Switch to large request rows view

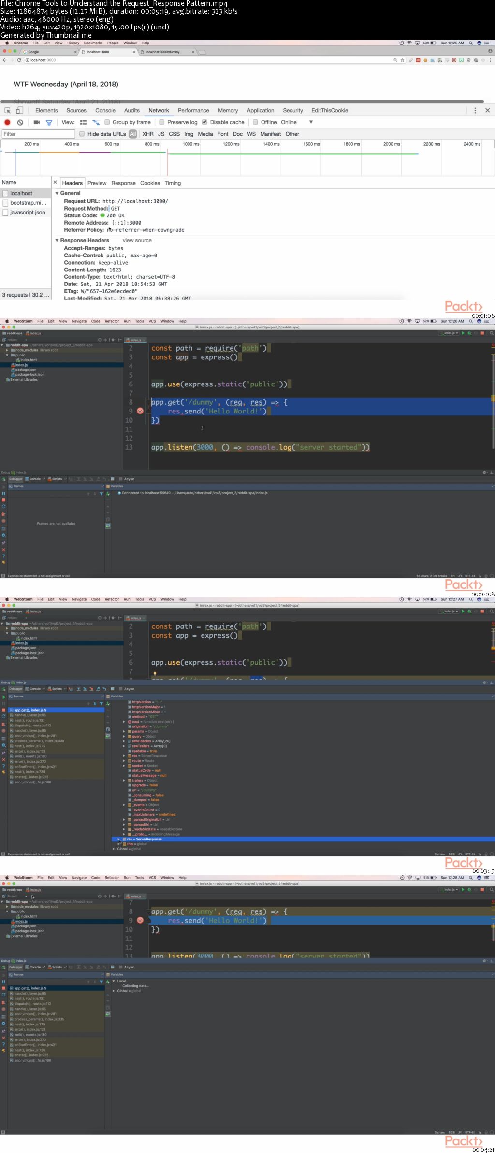(x=83, y=122)
